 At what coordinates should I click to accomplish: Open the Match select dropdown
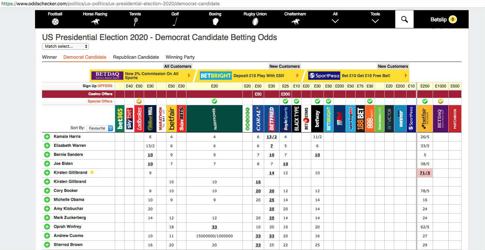tap(65, 46)
